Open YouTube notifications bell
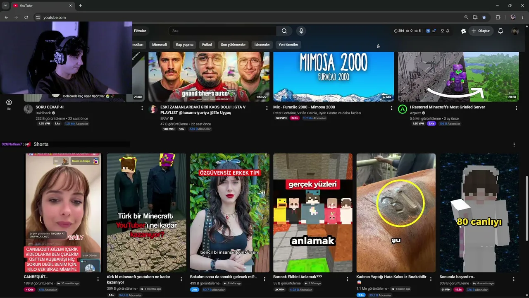The width and height of the screenshot is (529, 298). 500,31
